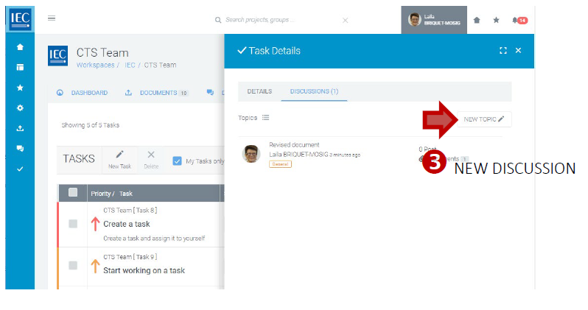Image resolution: width=588 pixels, height=310 pixels.
Task: Open the Revised document discussion topic
Action: click(x=294, y=145)
